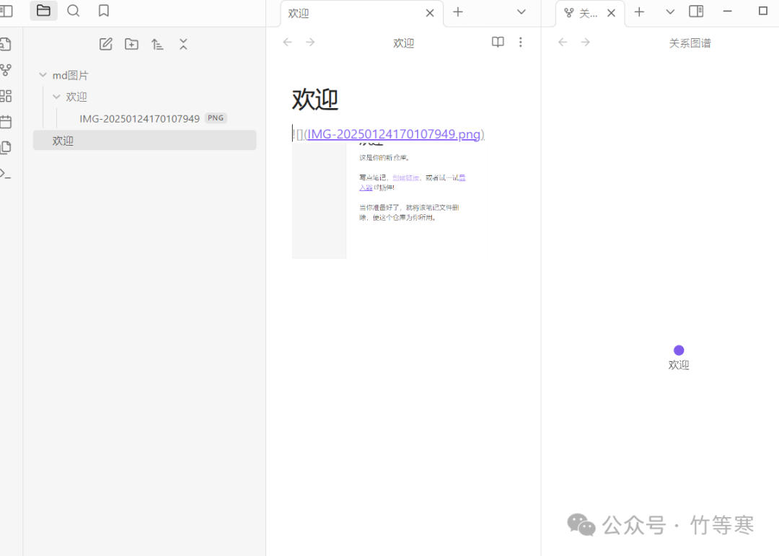
Task: Collapse the 欢迎 subfolder
Action: [x=56, y=96]
